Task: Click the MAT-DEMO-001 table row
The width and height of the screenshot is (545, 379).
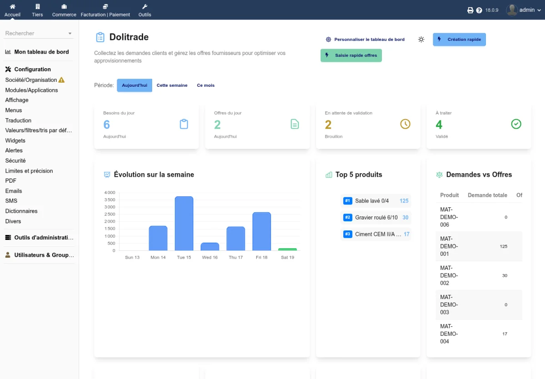Action: pyautogui.click(x=479, y=246)
